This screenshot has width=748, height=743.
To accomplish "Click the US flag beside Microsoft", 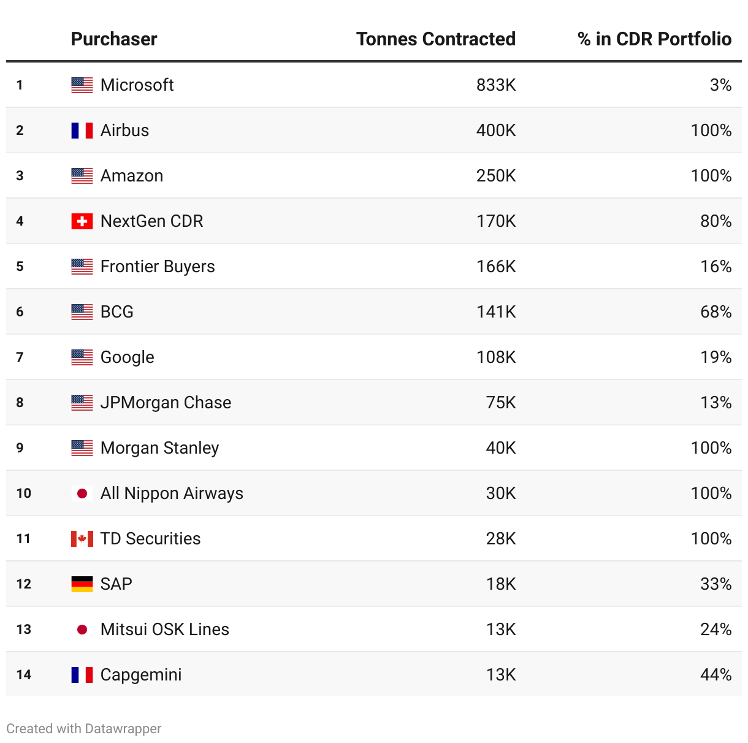I will [x=82, y=85].
